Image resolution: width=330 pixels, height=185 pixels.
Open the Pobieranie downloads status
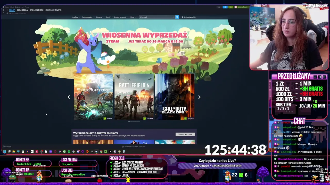[134, 146]
